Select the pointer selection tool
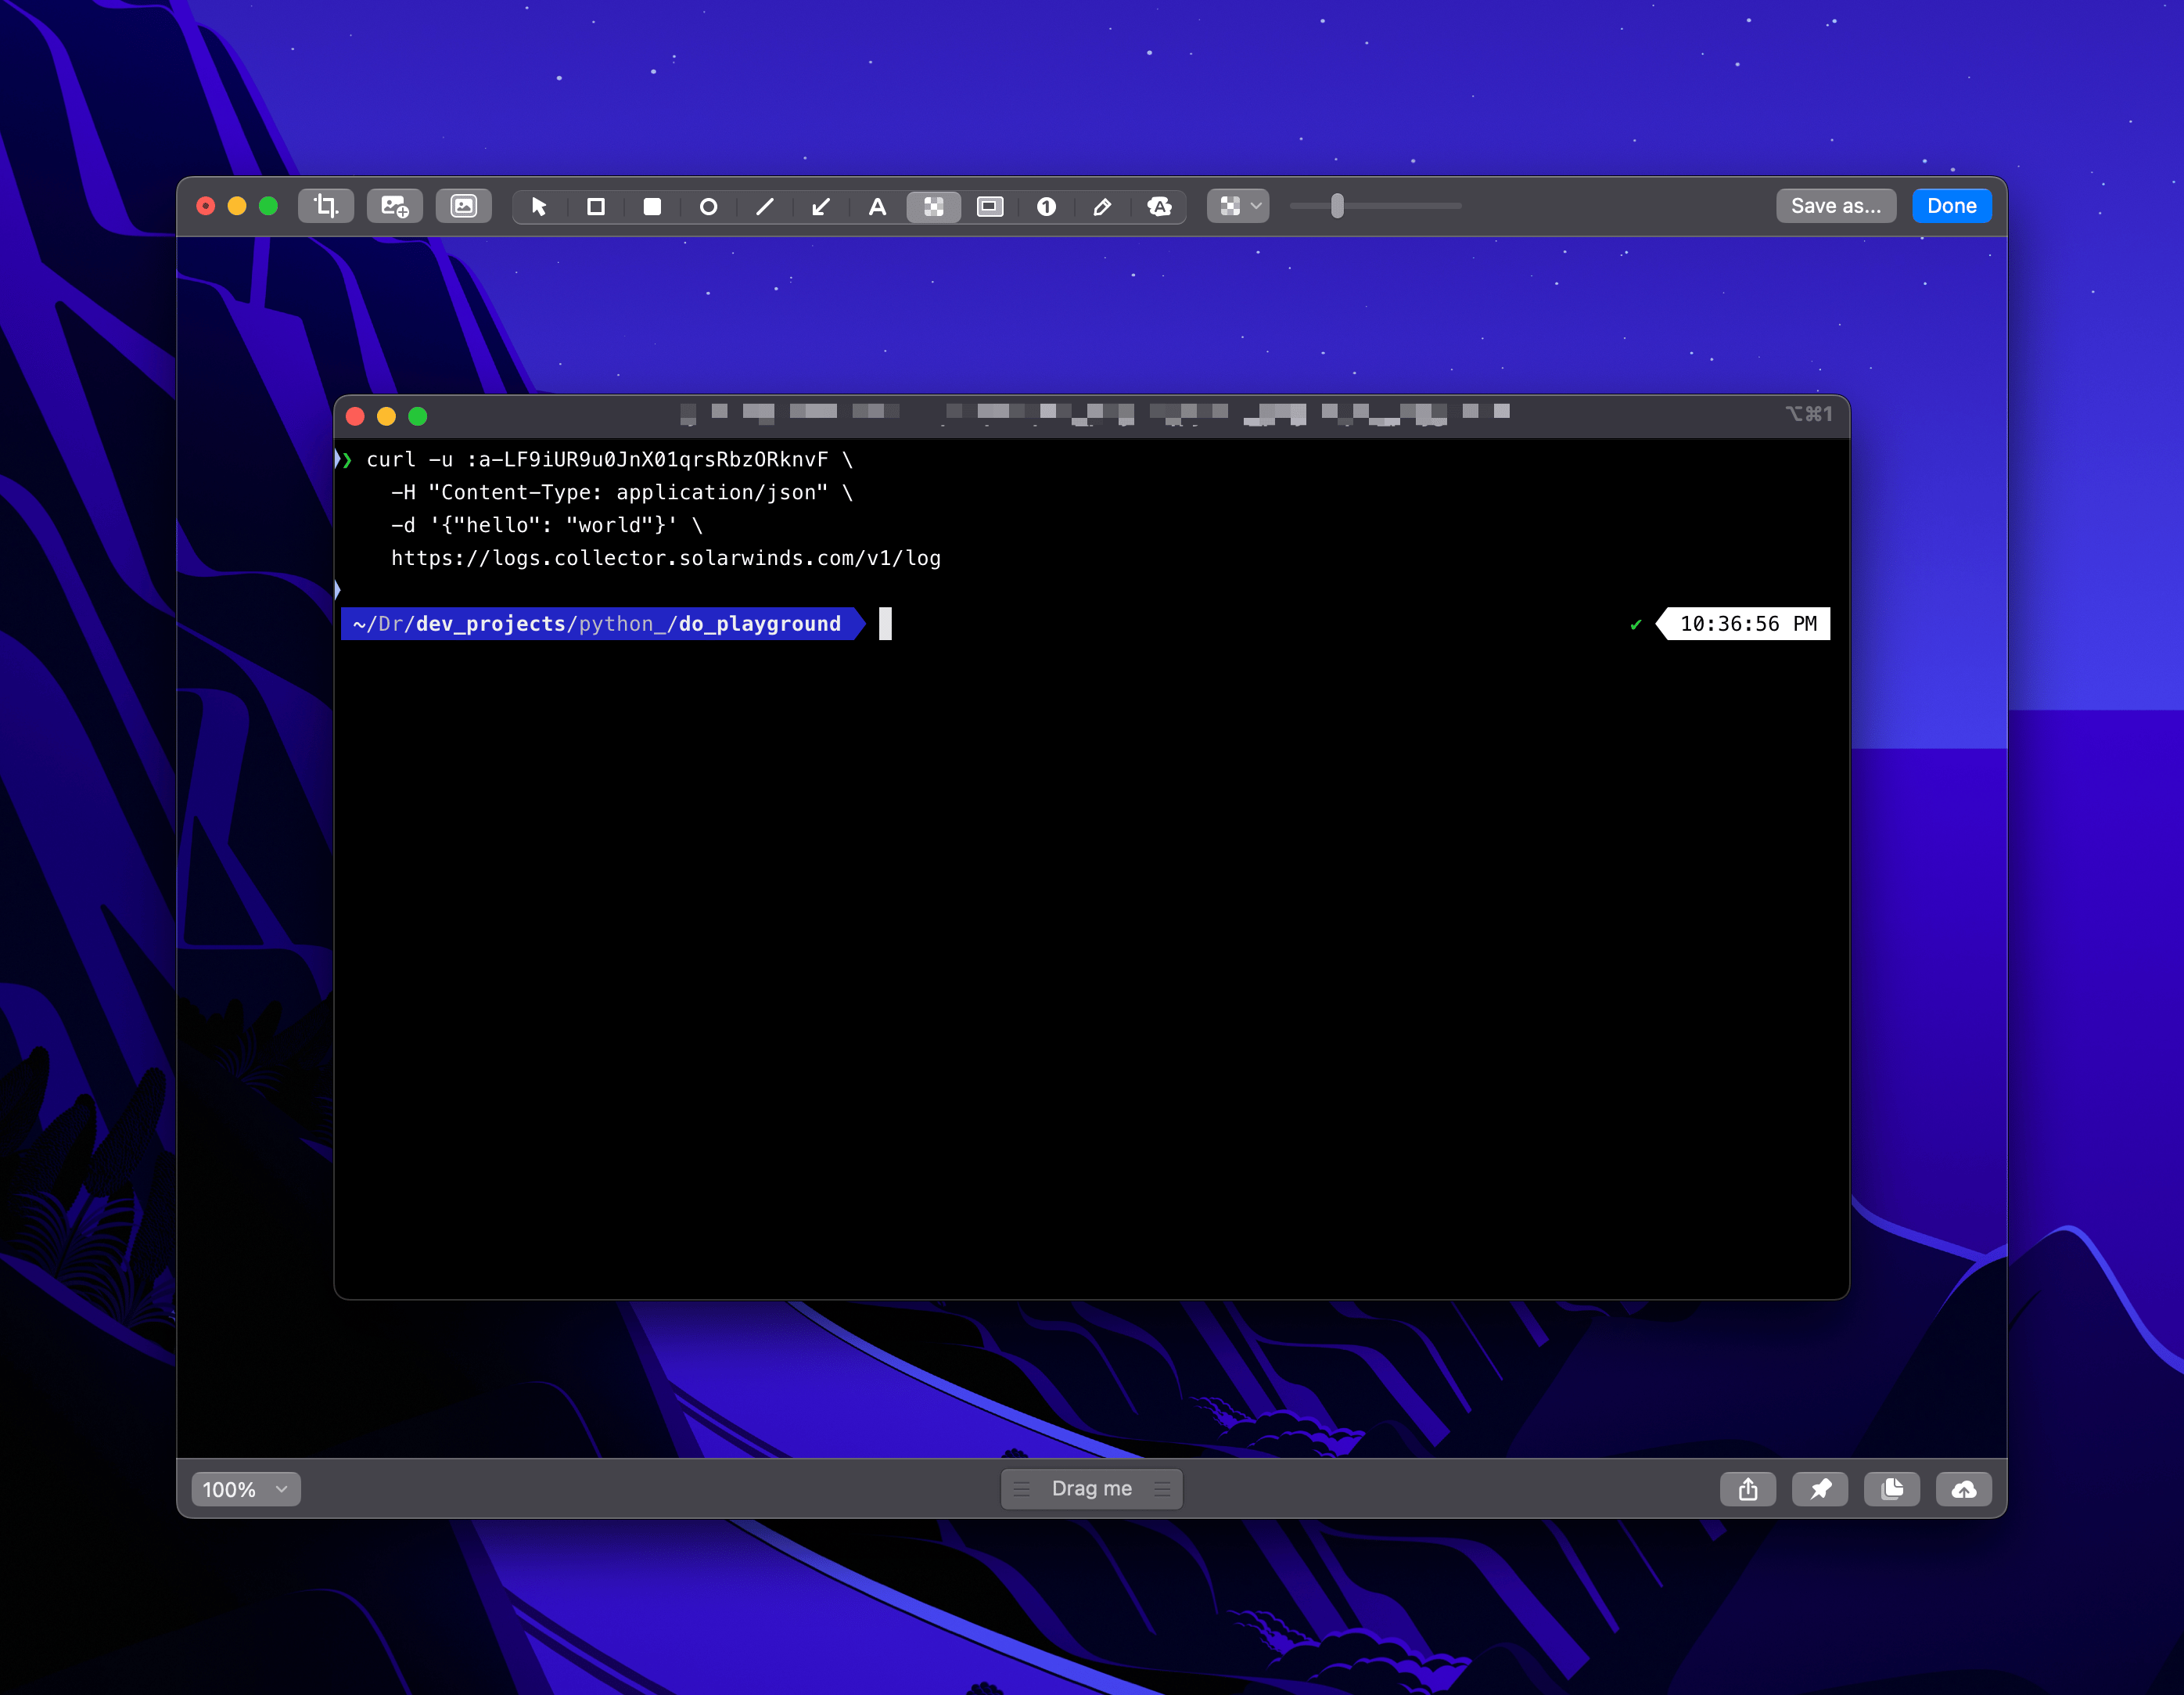This screenshot has width=2184, height=1695. point(539,206)
